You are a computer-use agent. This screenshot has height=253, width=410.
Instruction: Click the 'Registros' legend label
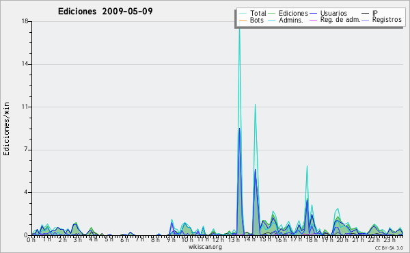[x=387, y=20]
